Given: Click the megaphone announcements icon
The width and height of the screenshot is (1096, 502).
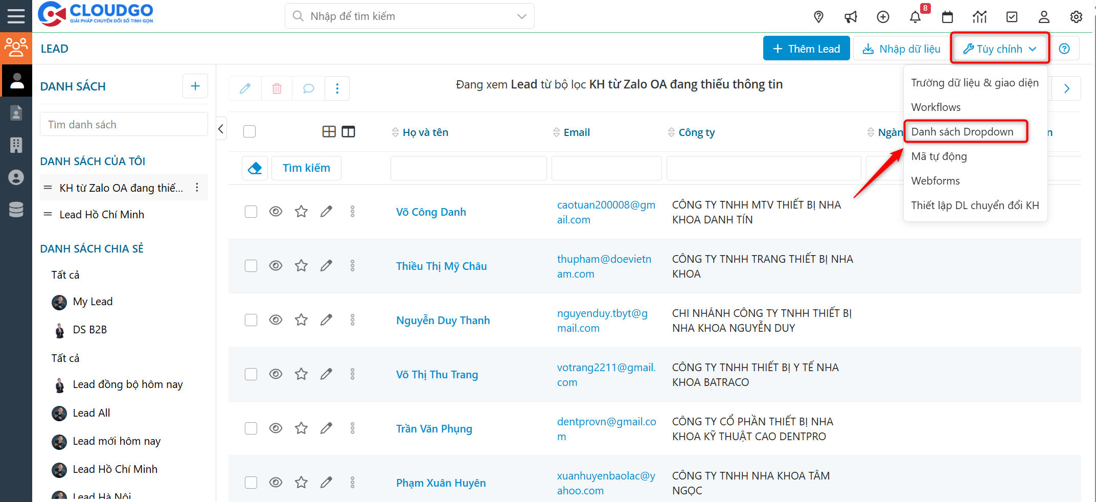Looking at the screenshot, I should tap(851, 17).
